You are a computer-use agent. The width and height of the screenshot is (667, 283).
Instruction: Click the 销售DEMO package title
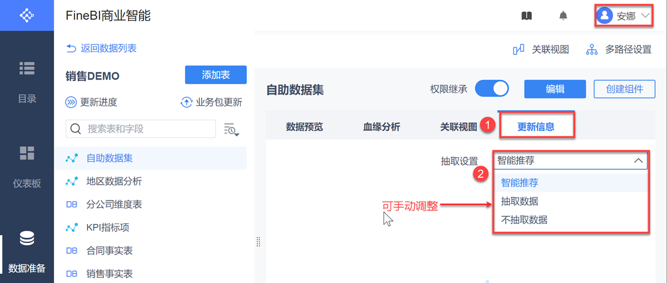[92, 76]
